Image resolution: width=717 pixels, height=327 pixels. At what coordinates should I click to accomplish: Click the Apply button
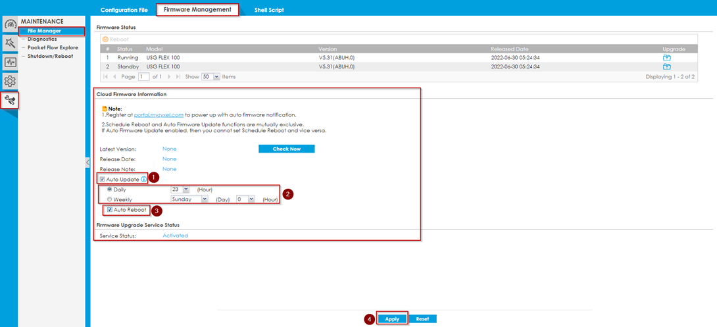point(392,319)
